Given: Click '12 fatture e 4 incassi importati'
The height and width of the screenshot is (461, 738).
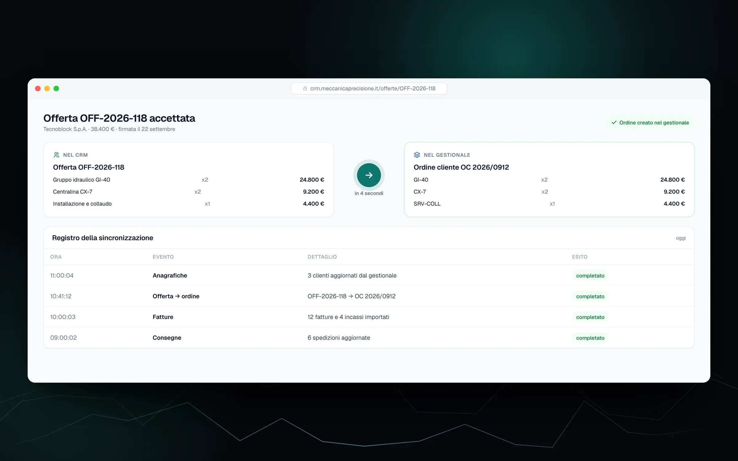Looking at the screenshot, I should click(348, 317).
